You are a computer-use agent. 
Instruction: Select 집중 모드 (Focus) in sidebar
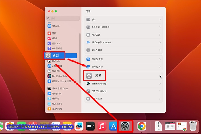click(x=54, y=43)
